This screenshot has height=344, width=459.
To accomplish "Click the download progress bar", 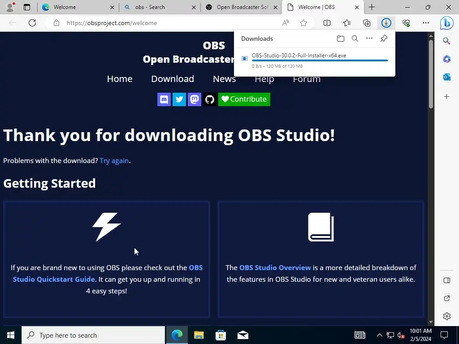I will tap(320, 60).
